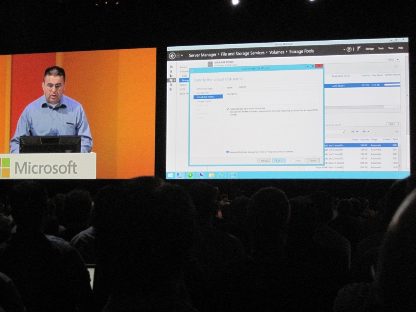Select Work Folders in the navigation pane
416x312 pixels.
click(x=184, y=94)
